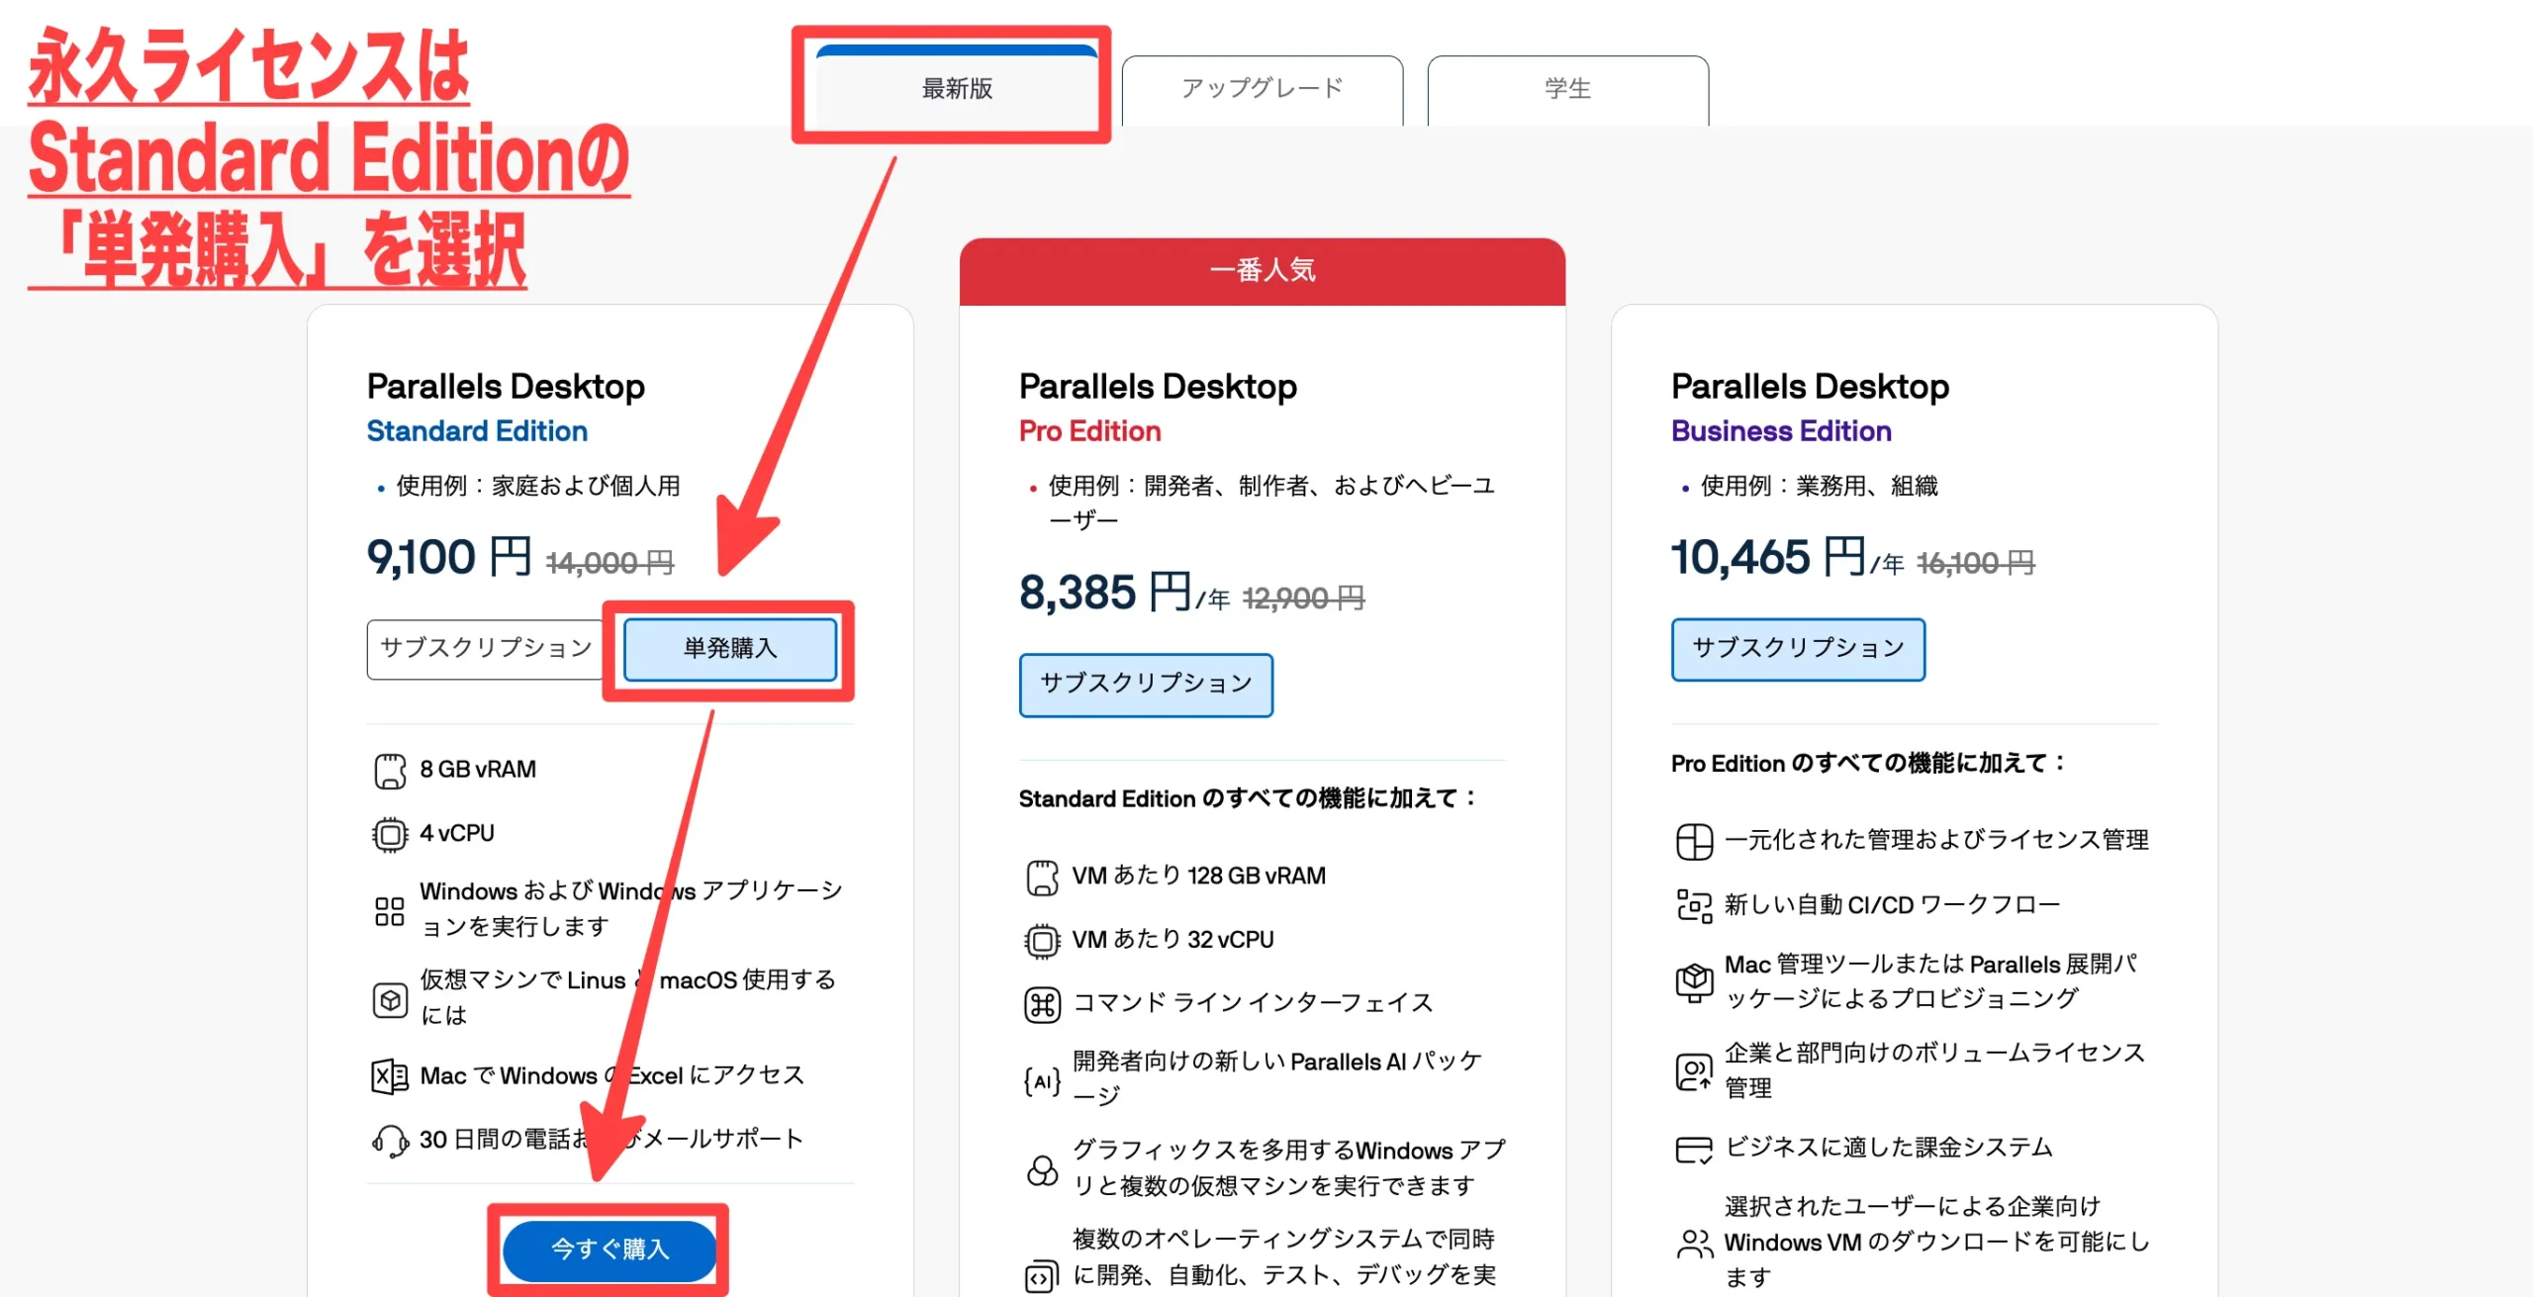2533x1297 pixels.
Task: Click the 8,385 円 yearly price
Action: 1125,593
